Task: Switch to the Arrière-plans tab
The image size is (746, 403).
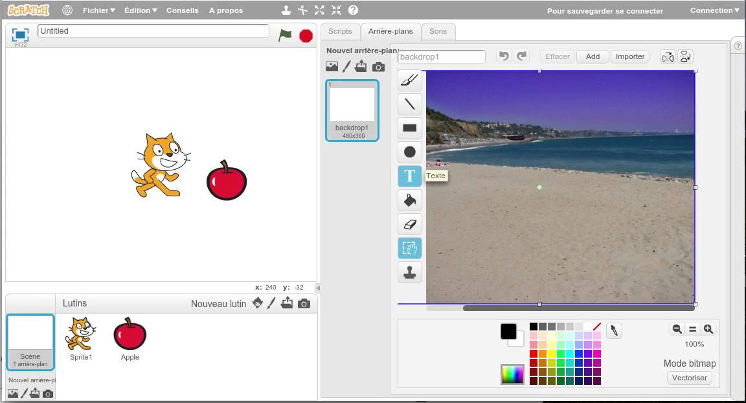Action: coord(390,31)
